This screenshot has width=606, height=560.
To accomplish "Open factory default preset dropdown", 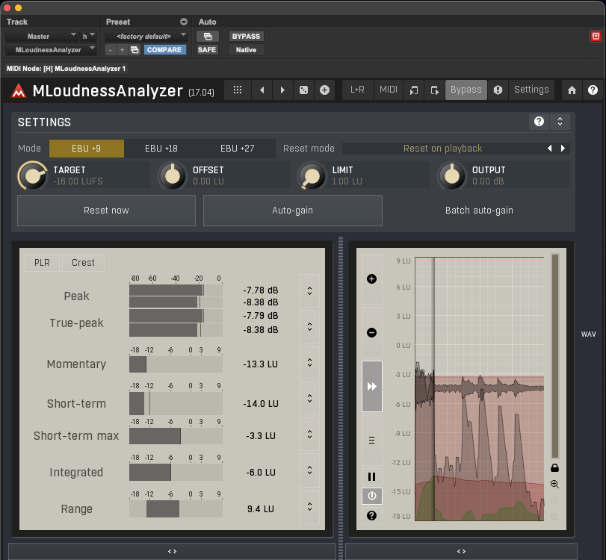I will (x=146, y=37).
